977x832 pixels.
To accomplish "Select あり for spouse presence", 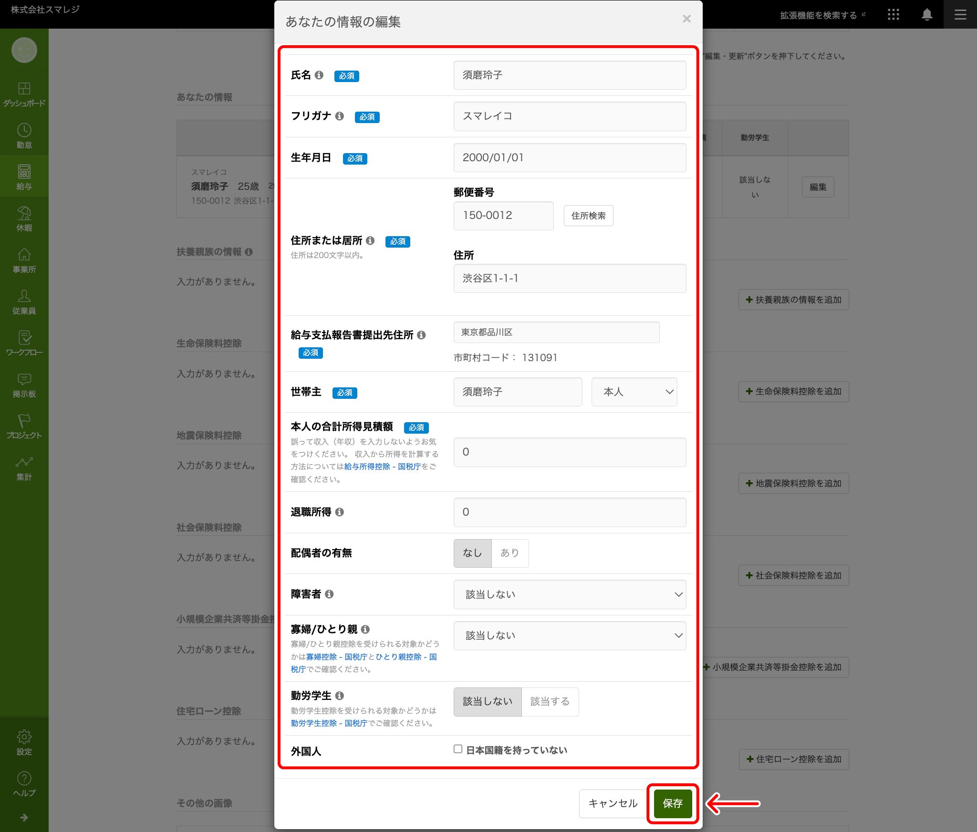I will pyautogui.click(x=509, y=553).
